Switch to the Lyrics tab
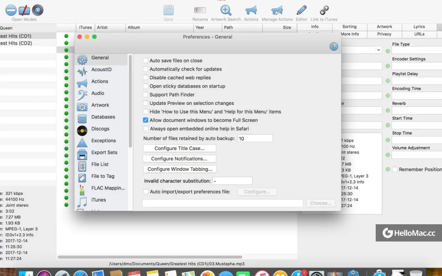Screen dimensions: 442x276 click(419, 27)
